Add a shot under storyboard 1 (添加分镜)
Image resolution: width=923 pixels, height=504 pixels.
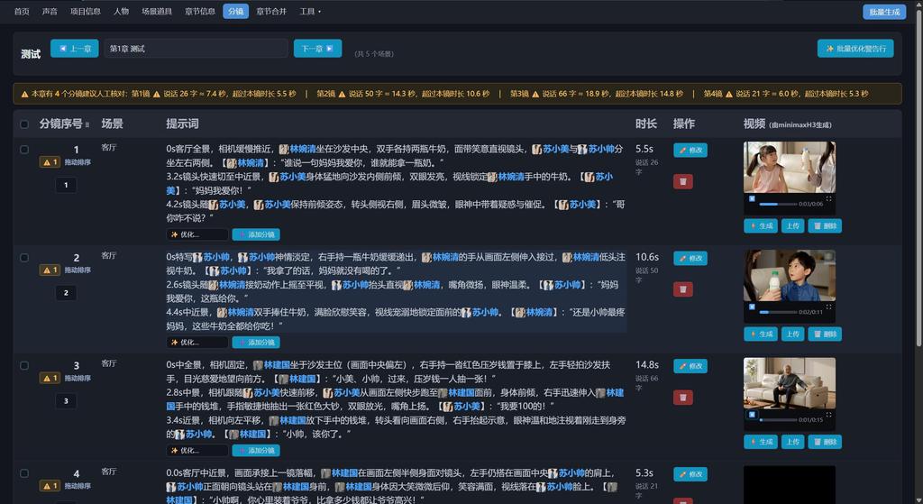[256, 234]
